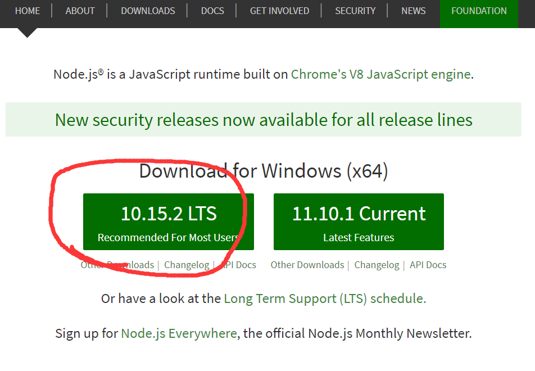Download the 10.15.2 LTS version
The width and height of the screenshot is (535, 371).
[169, 222]
